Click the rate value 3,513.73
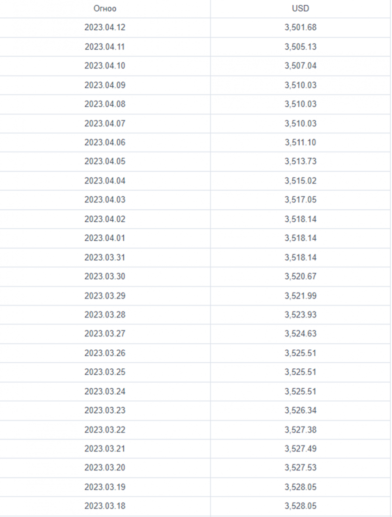Image resolution: width=392 pixels, height=517 pixels. click(x=300, y=162)
